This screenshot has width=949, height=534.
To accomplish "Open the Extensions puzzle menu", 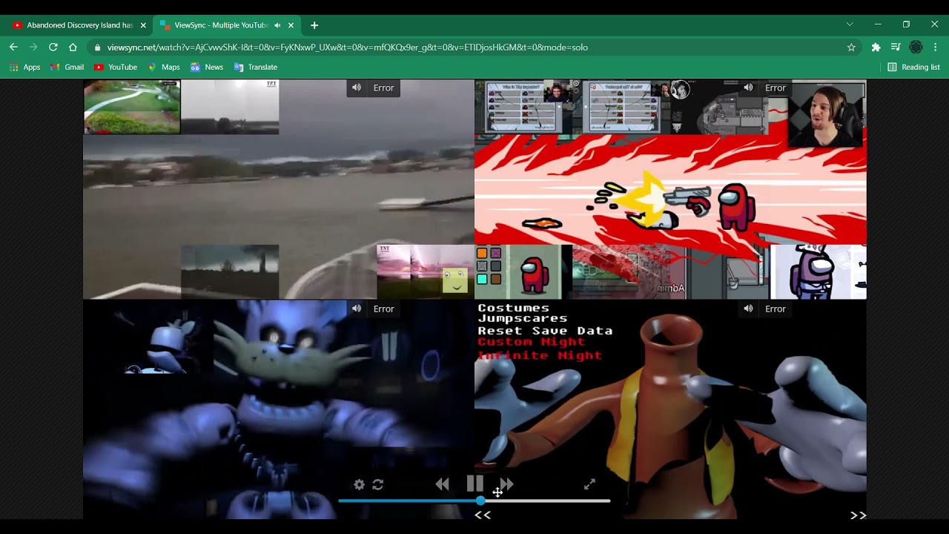I will tap(876, 47).
